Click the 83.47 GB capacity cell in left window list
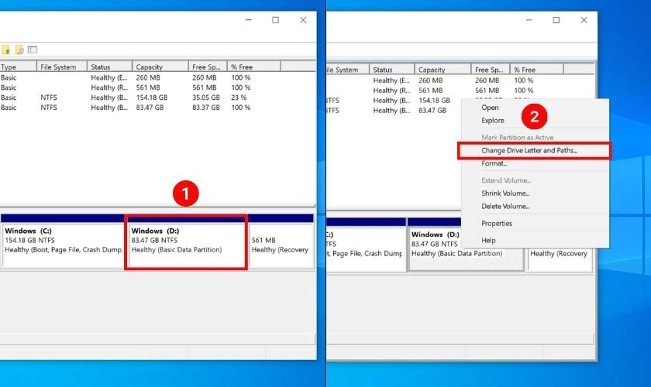 (x=150, y=108)
